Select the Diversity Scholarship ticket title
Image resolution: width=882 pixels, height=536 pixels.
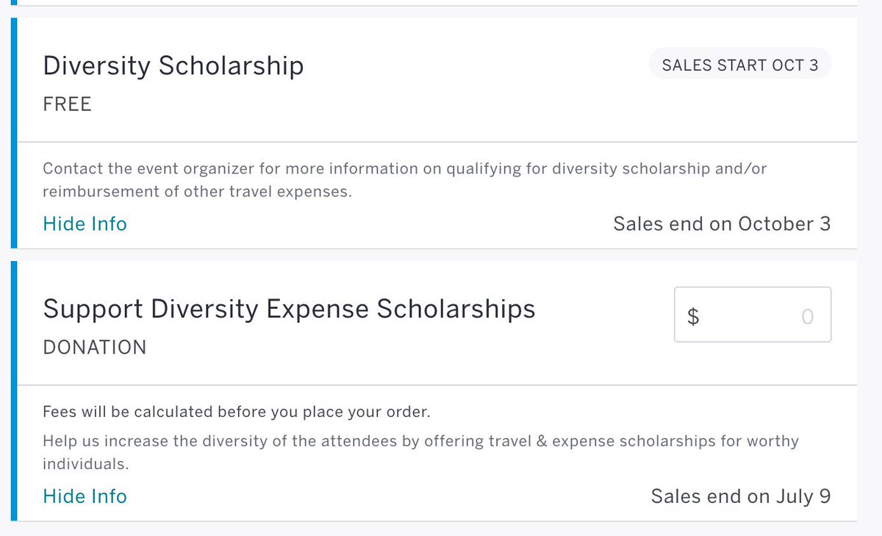173,65
